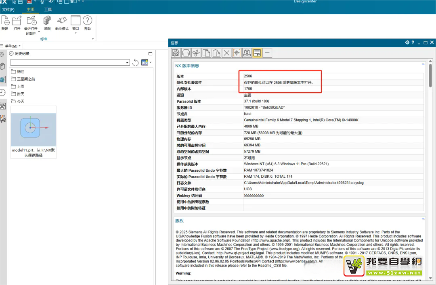This screenshot has height=285, width=436.
Task: Toggle the highlighted word wrap button
Action: [257, 52]
